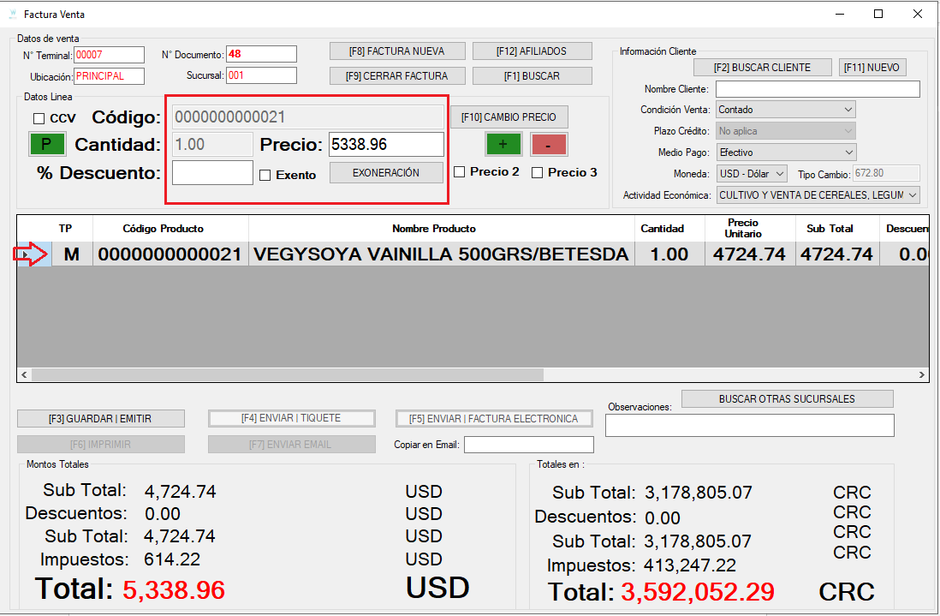Click [F5] ENVIAR | FACTURA ELECTRONICA

(x=494, y=419)
